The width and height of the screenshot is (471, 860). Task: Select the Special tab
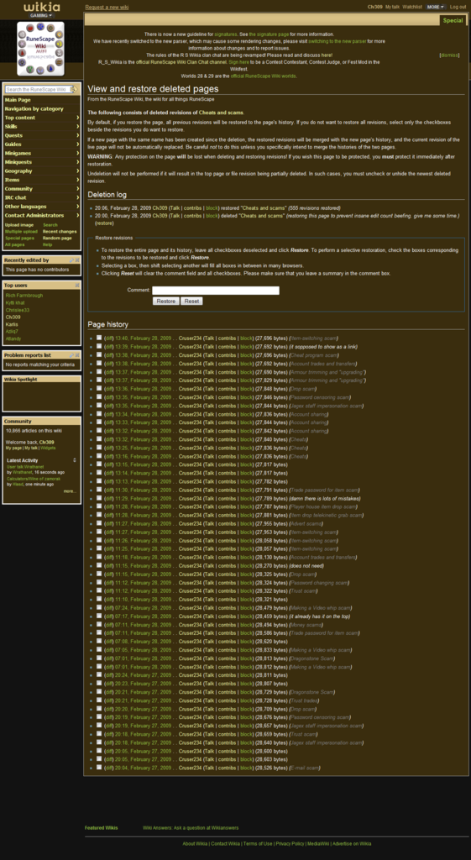(453, 20)
